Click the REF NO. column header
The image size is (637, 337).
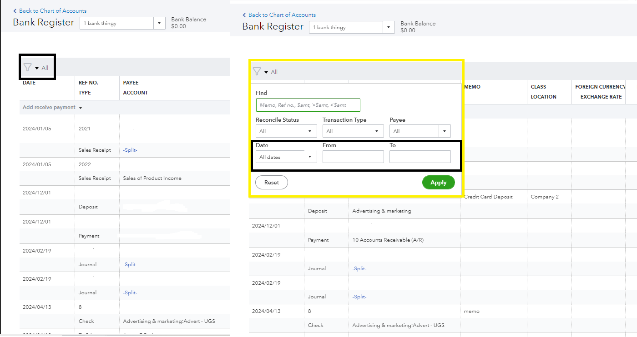[88, 83]
